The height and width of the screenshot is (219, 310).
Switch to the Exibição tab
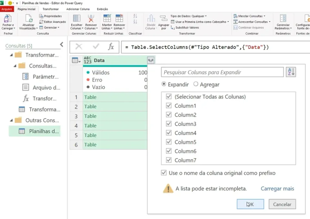[x=102, y=9]
